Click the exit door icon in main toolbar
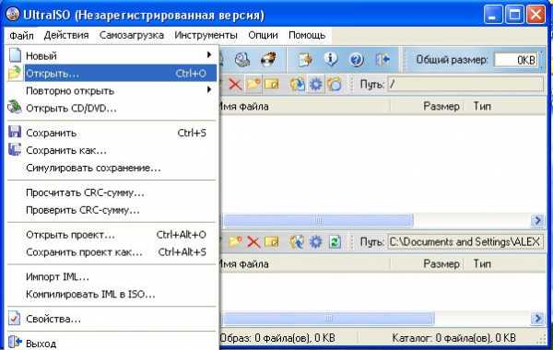Viewport: 553px width, 350px height. pyautogui.click(x=382, y=60)
